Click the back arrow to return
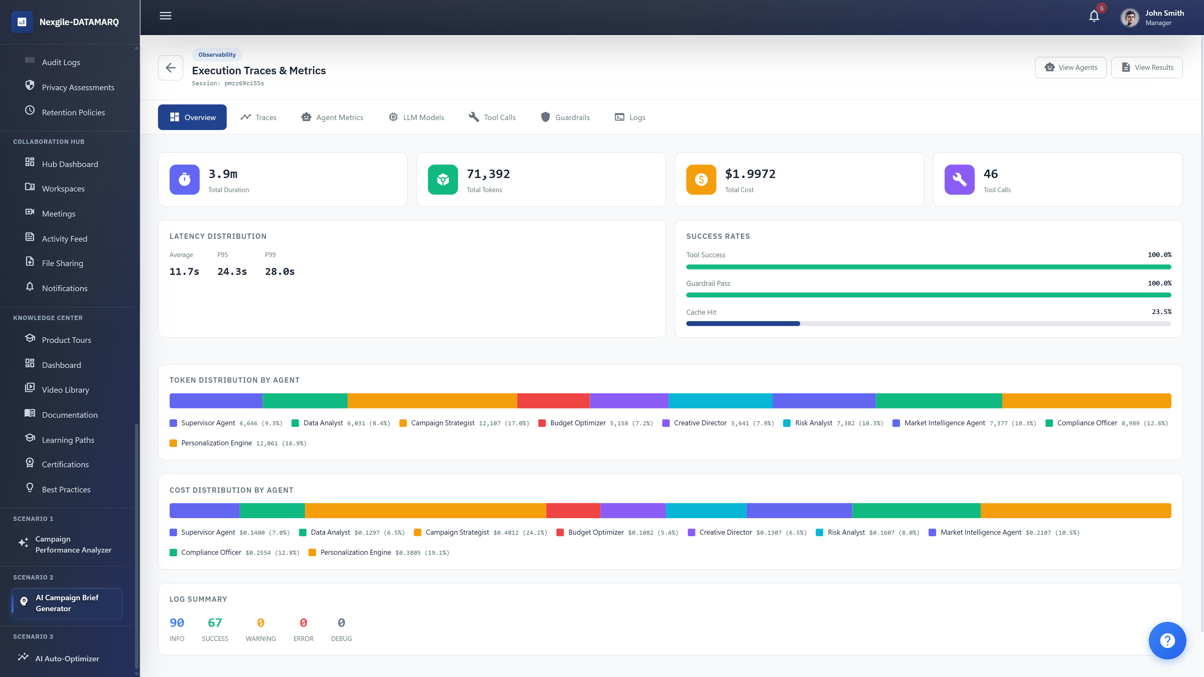Viewport: 1204px width, 677px height. point(171,68)
